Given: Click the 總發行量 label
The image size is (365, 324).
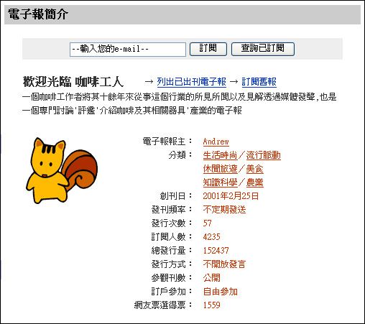Looking at the screenshot, I should coord(171,251).
